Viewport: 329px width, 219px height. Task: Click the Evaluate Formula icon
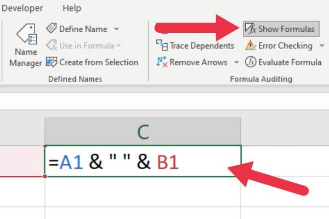[251, 62]
